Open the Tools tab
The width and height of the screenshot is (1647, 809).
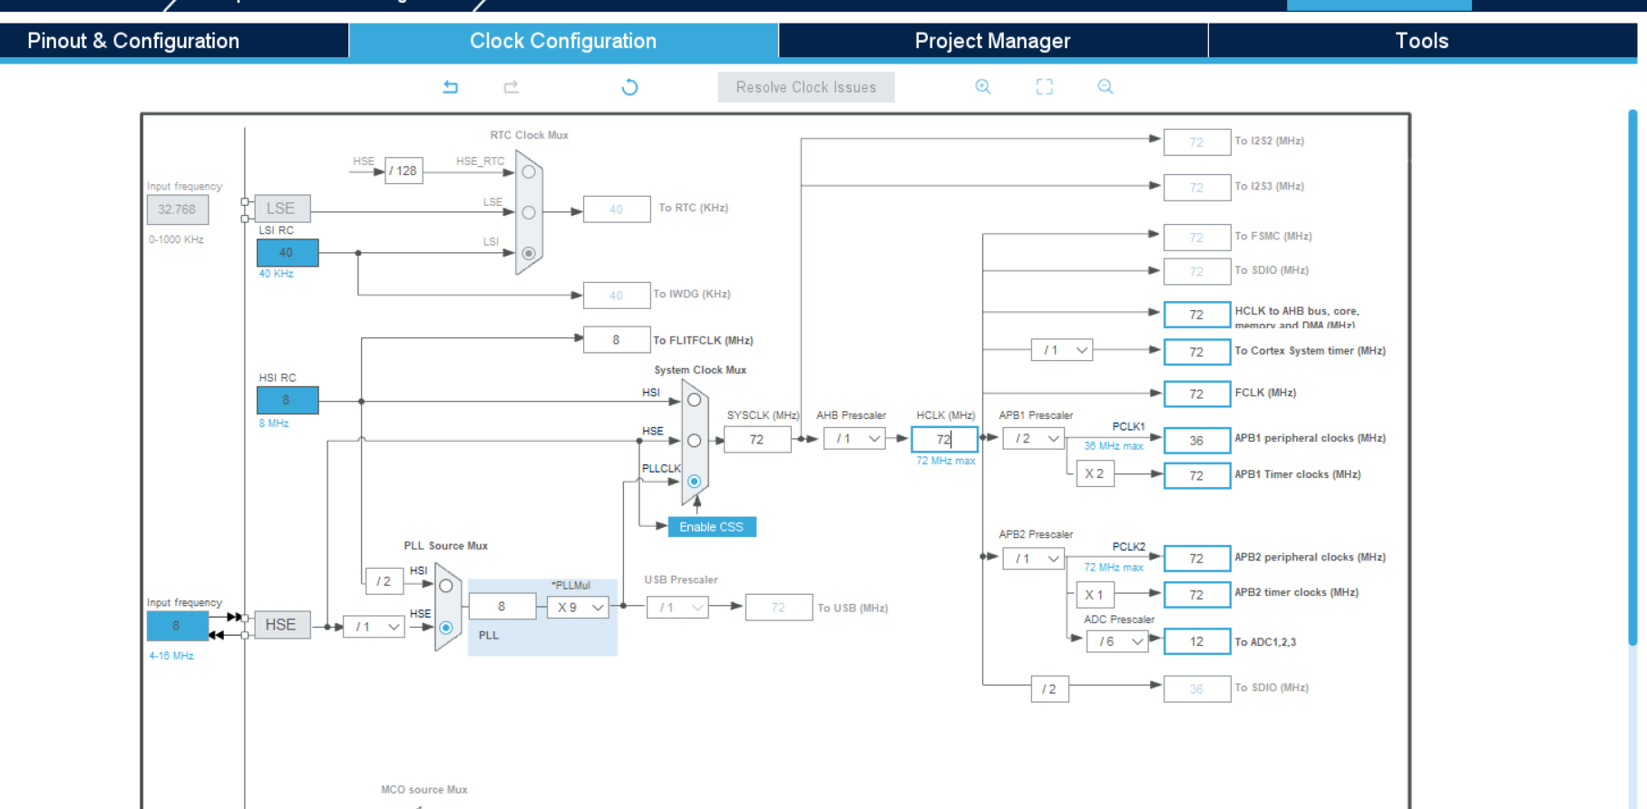[1422, 41]
